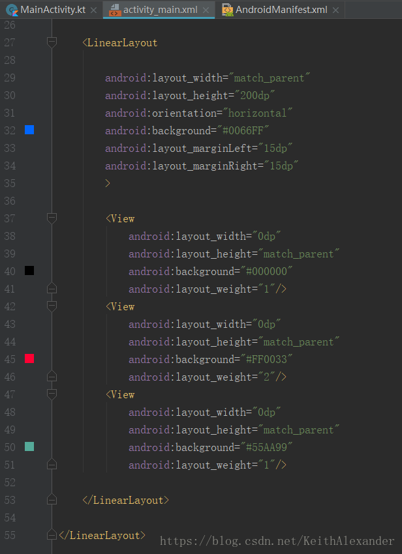
Task: Click the <View tag on line 42
Action: point(120,307)
